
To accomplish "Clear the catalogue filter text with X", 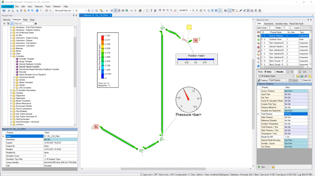I will [x=36, y=24].
